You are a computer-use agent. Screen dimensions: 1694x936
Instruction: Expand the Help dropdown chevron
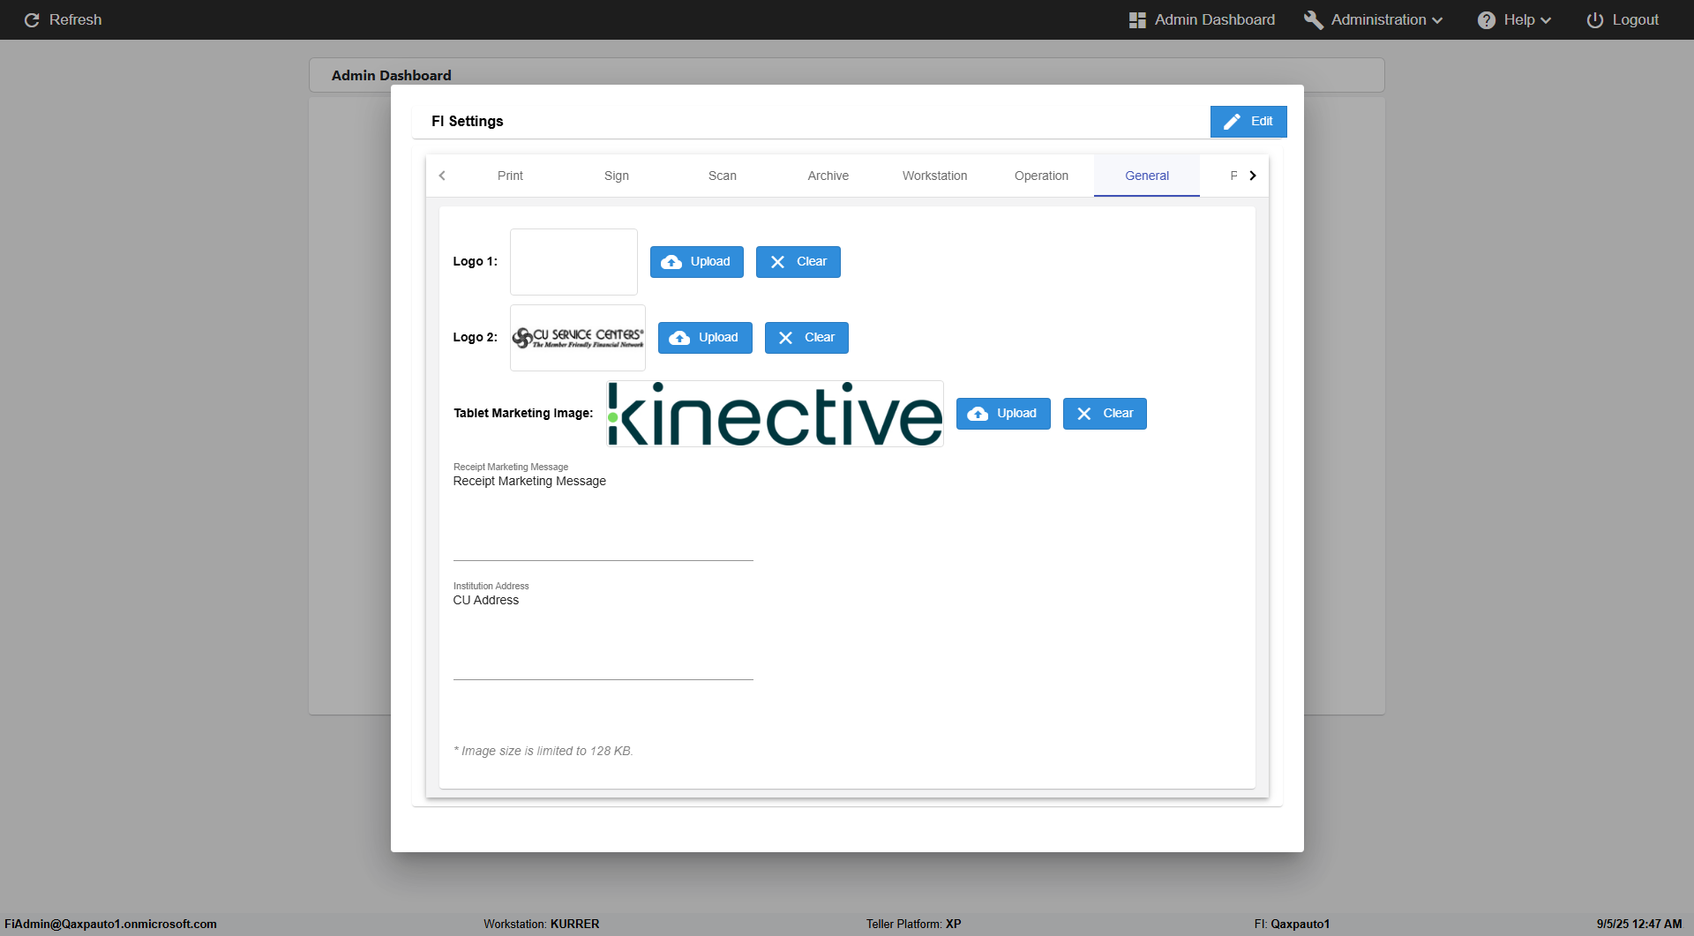(x=1546, y=20)
